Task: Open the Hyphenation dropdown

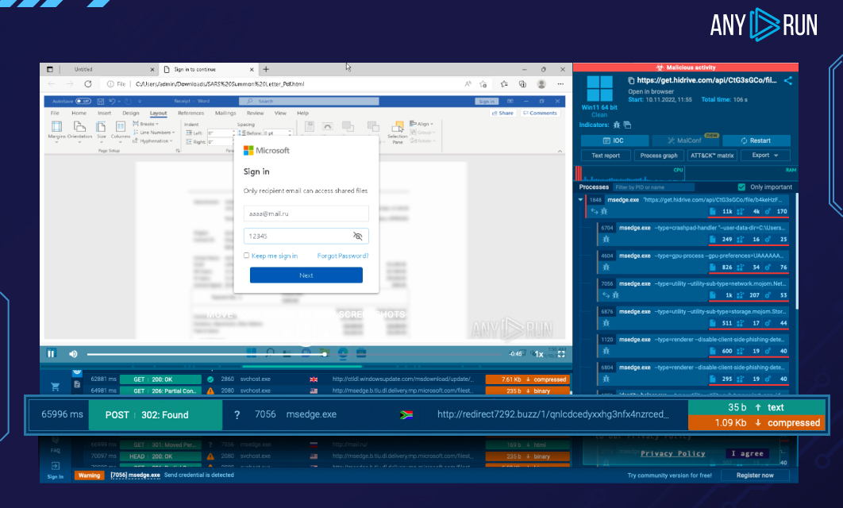Action: point(152,140)
